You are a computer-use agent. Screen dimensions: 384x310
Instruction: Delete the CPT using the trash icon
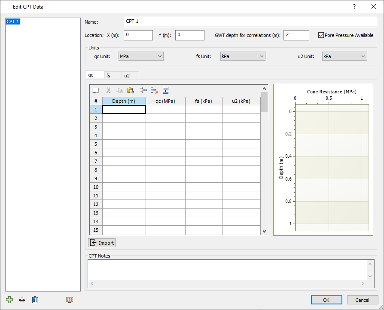click(35, 300)
